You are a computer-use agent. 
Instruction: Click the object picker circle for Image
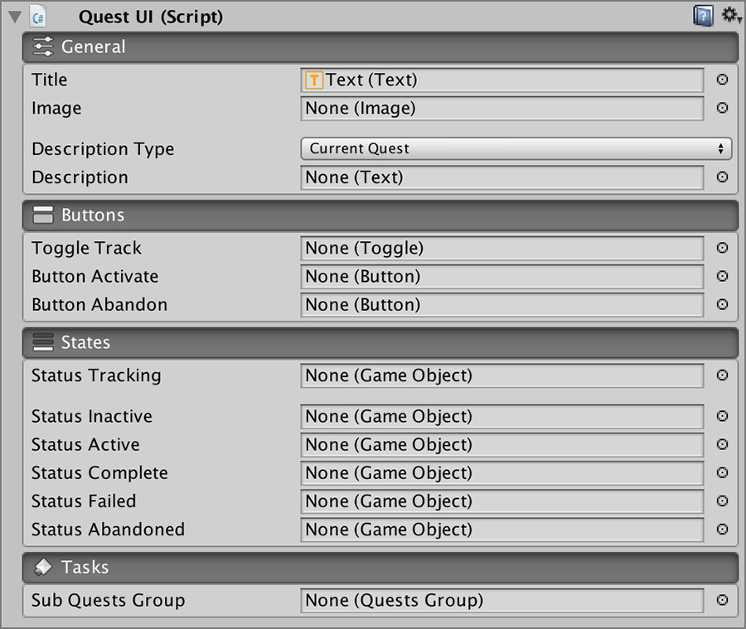tap(722, 109)
